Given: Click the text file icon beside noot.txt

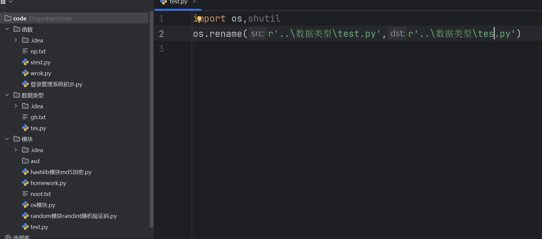Looking at the screenshot, I should pyautogui.click(x=25, y=194).
